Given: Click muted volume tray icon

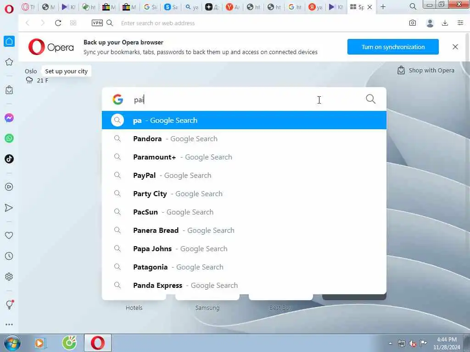Looking at the screenshot, I should [x=413, y=344].
